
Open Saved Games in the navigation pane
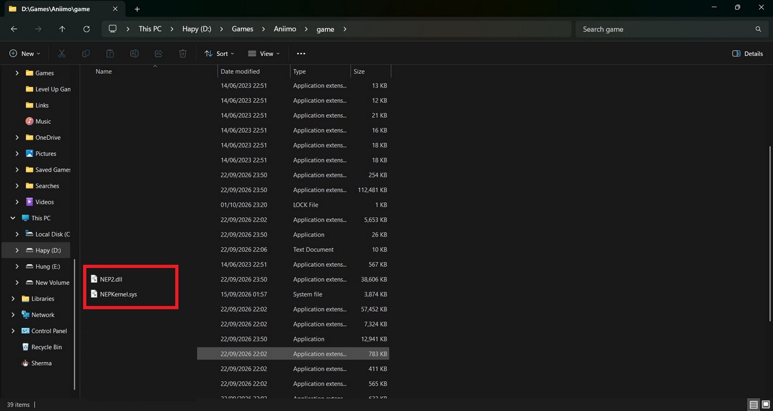tap(48, 170)
